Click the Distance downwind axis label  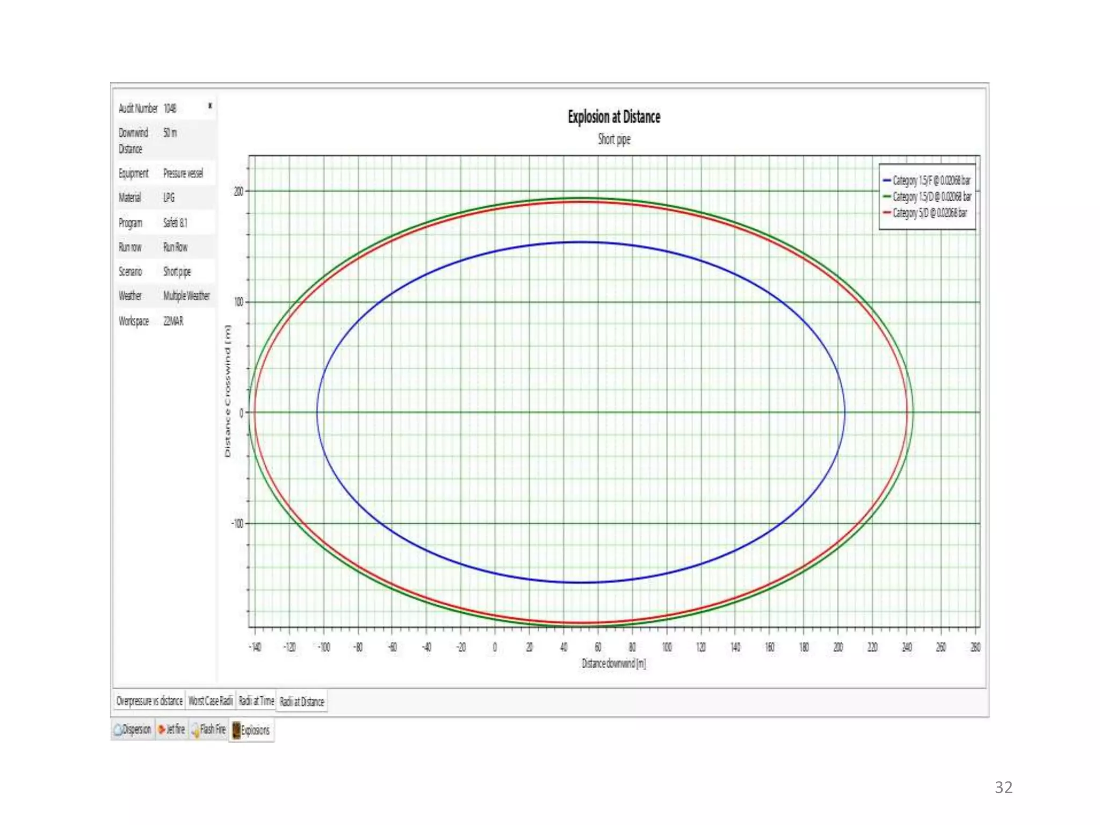tap(614, 663)
